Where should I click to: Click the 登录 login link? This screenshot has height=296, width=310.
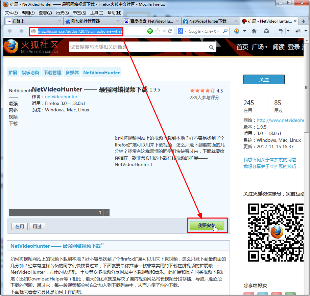click(294, 47)
